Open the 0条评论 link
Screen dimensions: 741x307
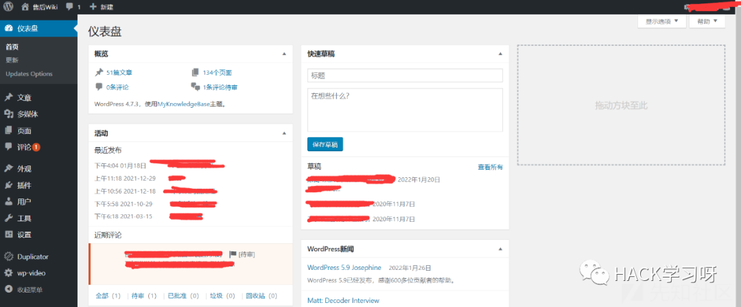[x=118, y=87]
